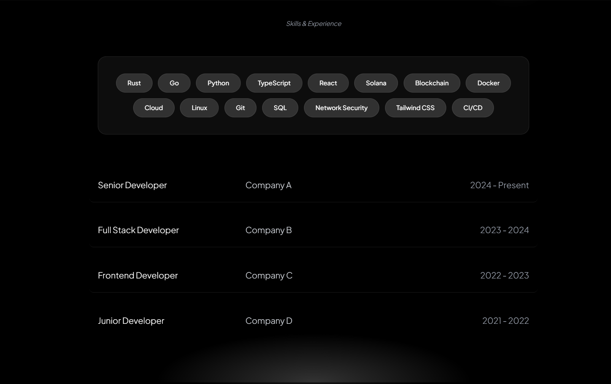Click the CI/CD skill tag
The image size is (611, 384).
tap(473, 108)
